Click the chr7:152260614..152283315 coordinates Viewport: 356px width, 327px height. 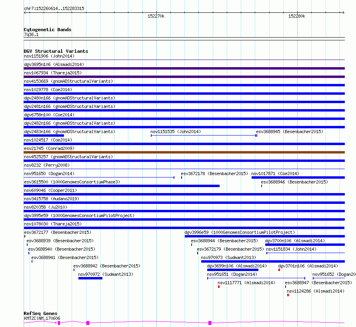(x=54, y=8)
